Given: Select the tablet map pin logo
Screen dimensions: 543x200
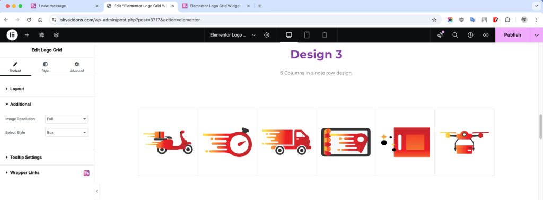Looking at the screenshot, I should (x=346, y=142).
